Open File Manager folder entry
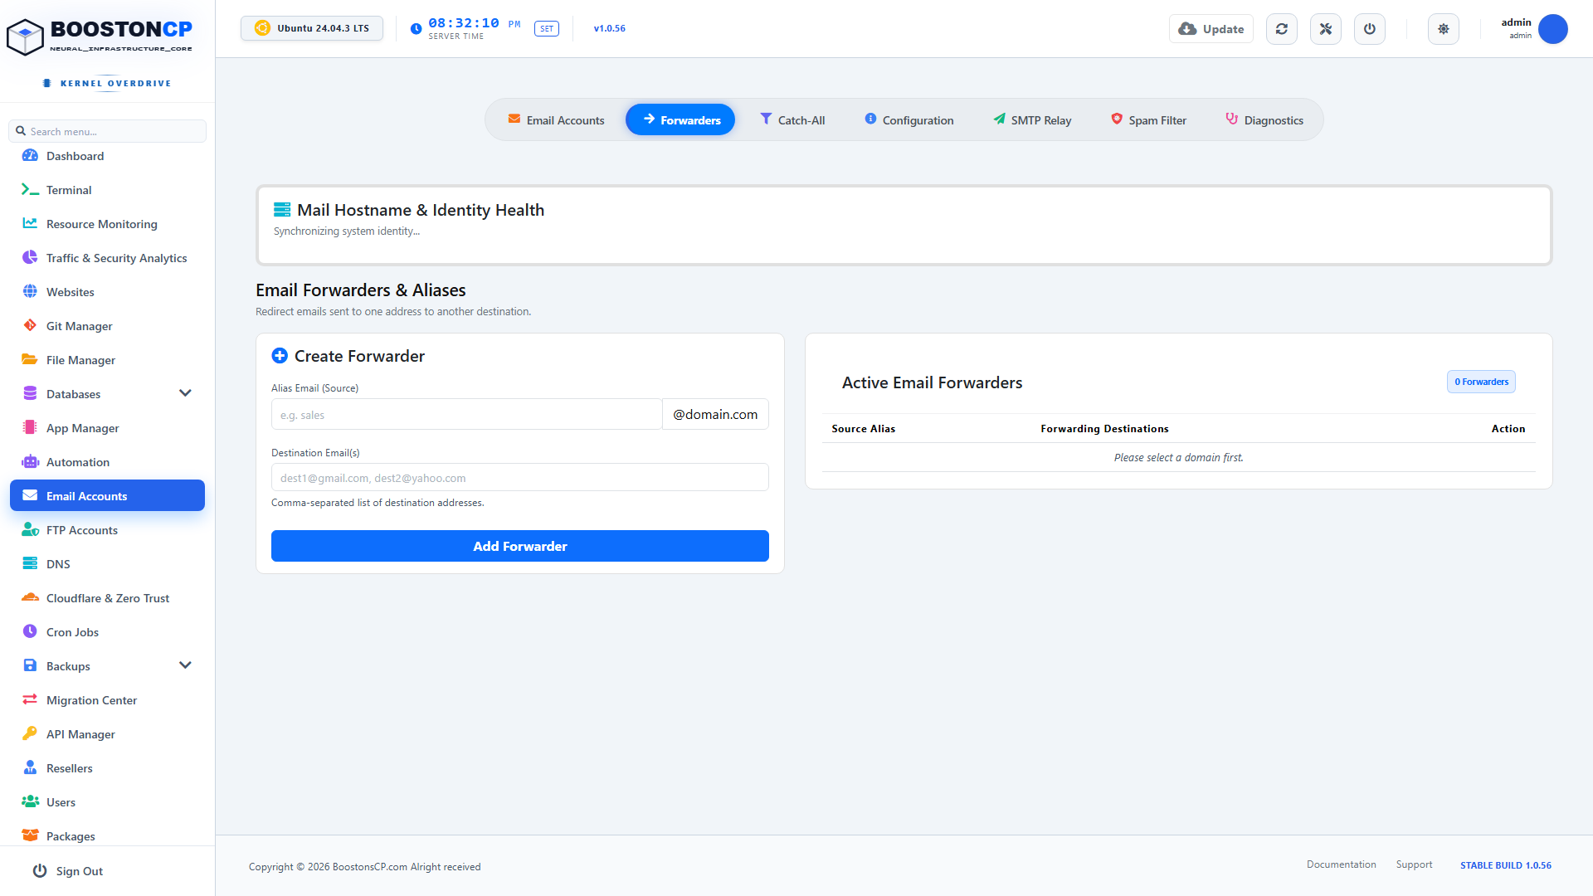The image size is (1593, 896). [x=107, y=360]
